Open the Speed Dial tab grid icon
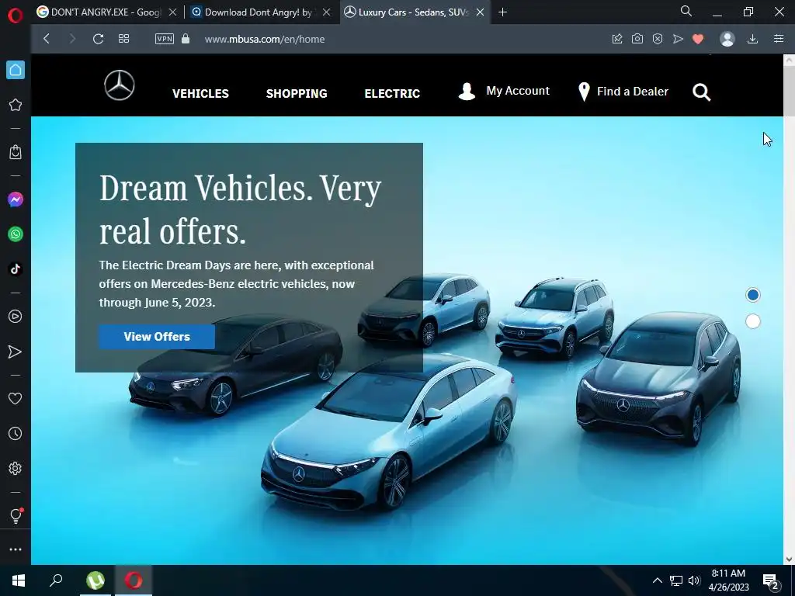Image resolution: width=795 pixels, height=596 pixels. [123, 39]
